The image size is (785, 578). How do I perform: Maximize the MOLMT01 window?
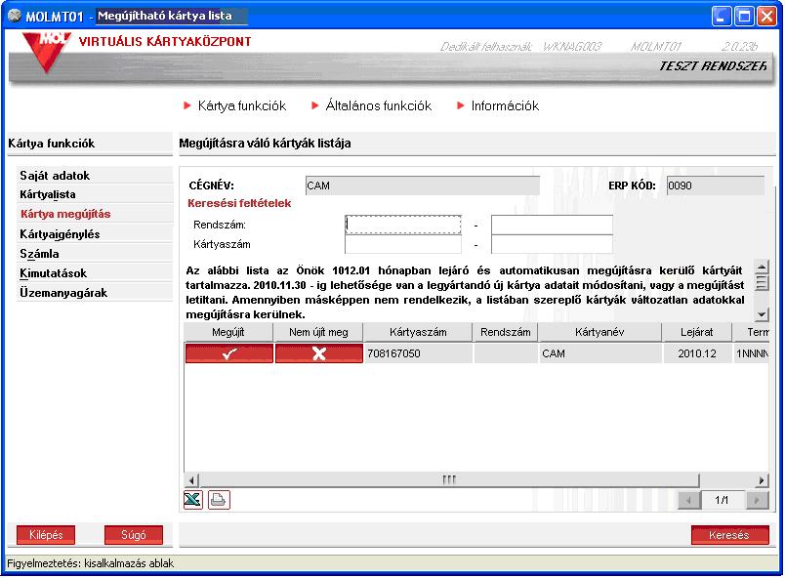click(744, 17)
